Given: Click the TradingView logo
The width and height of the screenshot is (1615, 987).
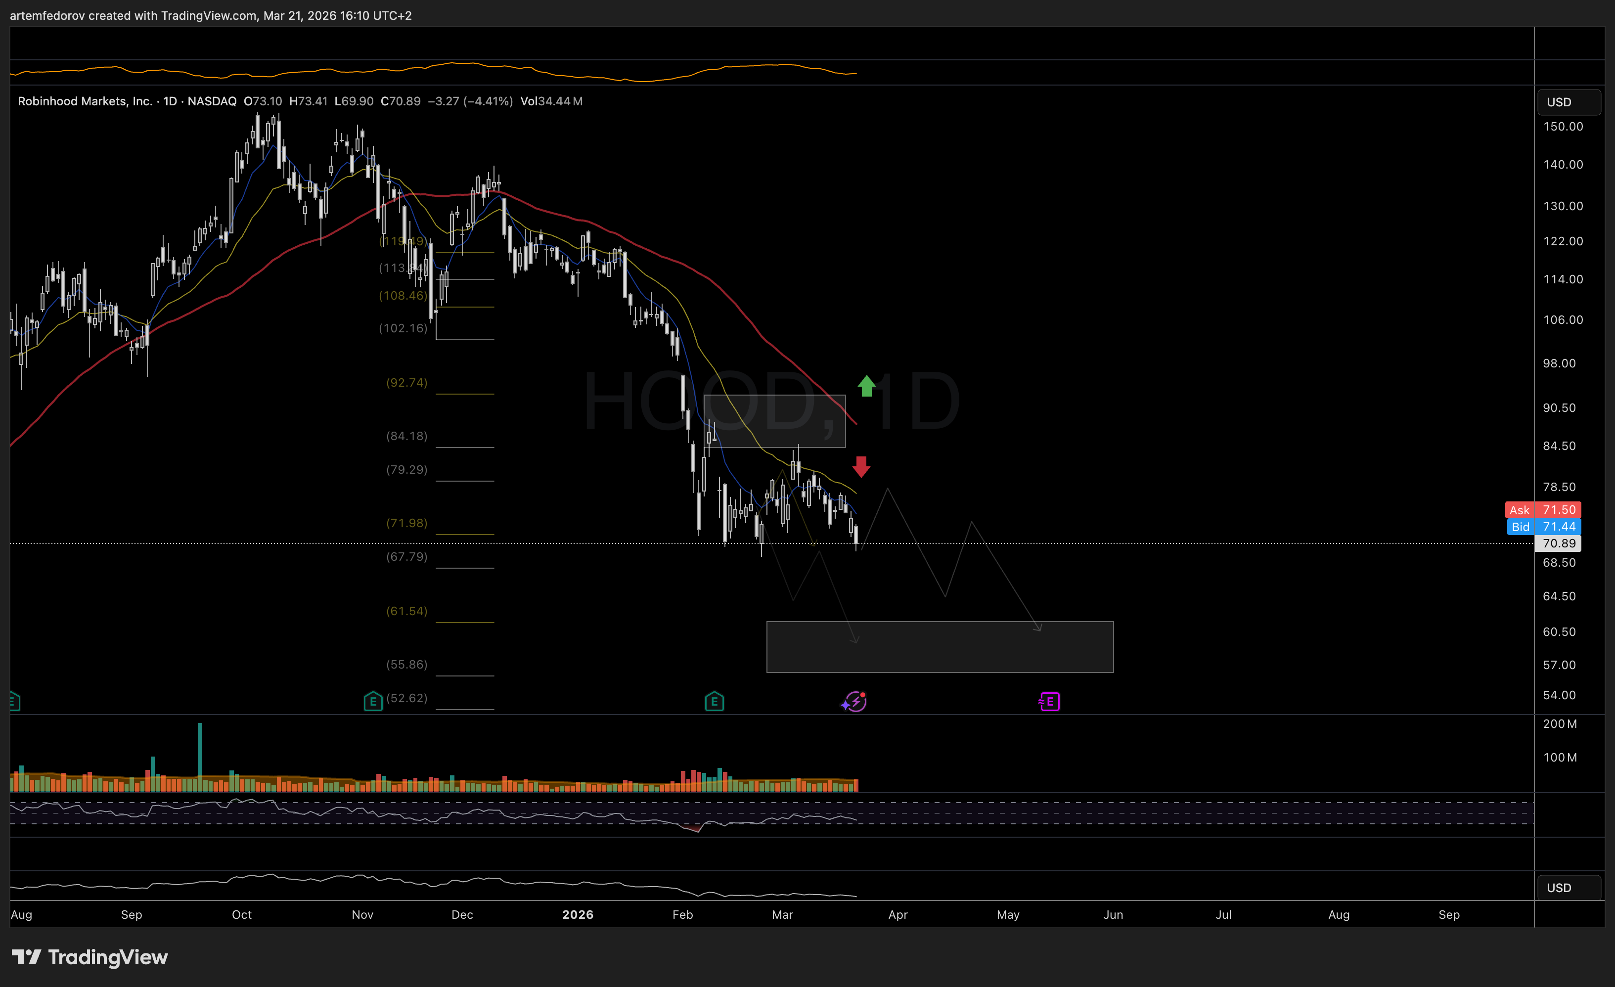Looking at the screenshot, I should click(x=90, y=957).
